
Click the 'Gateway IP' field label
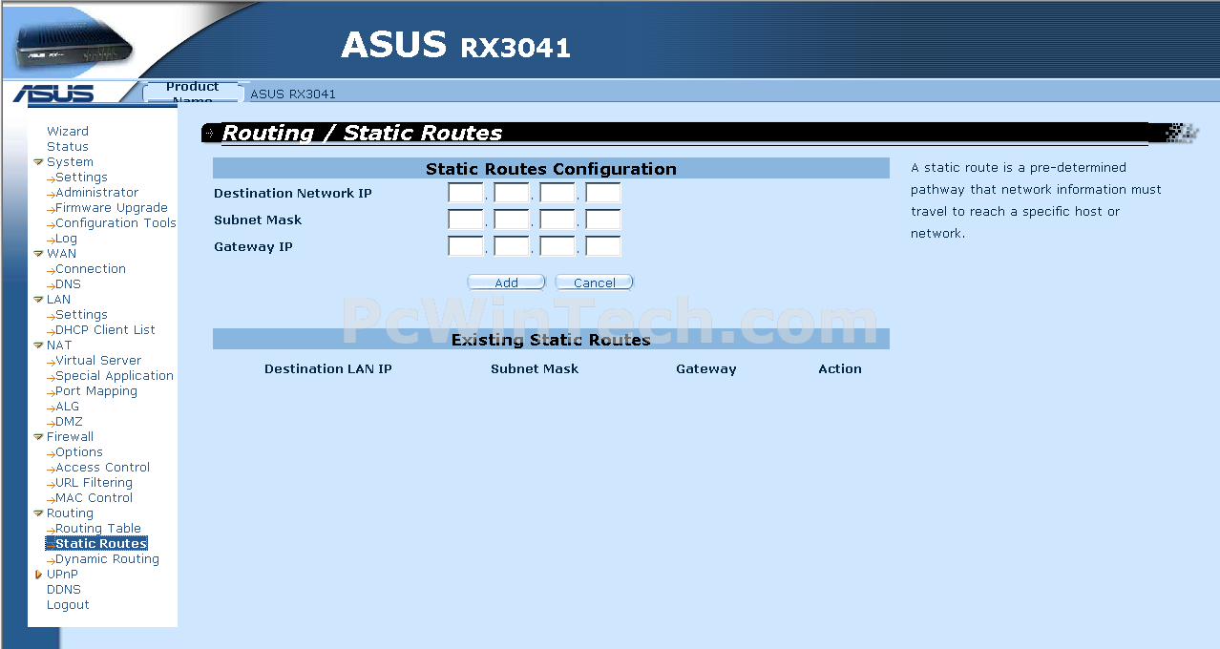pos(253,246)
